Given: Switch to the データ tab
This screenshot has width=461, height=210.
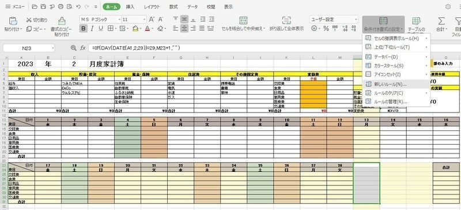Looking at the screenshot, I should pyautogui.click(x=192, y=7).
